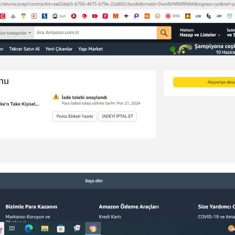The width and height of the screenshot is (235, 235).
Task: Open the light blue V bookmark
Action: tap(229, 16)
